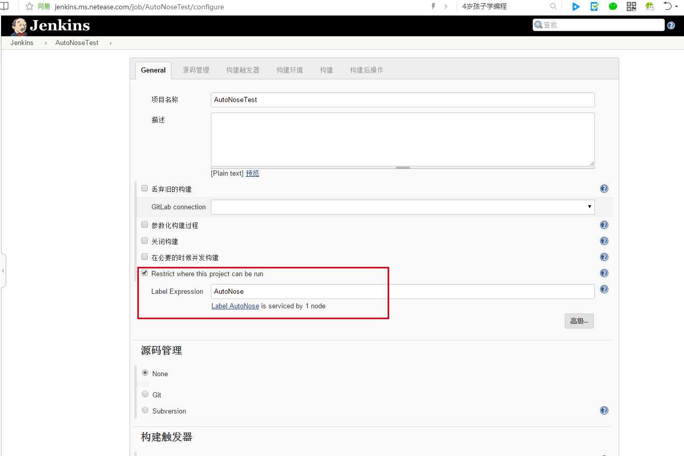Click the 构建触发器 section heading
This screenshot has height=456, width=684.
click(166, 437)
